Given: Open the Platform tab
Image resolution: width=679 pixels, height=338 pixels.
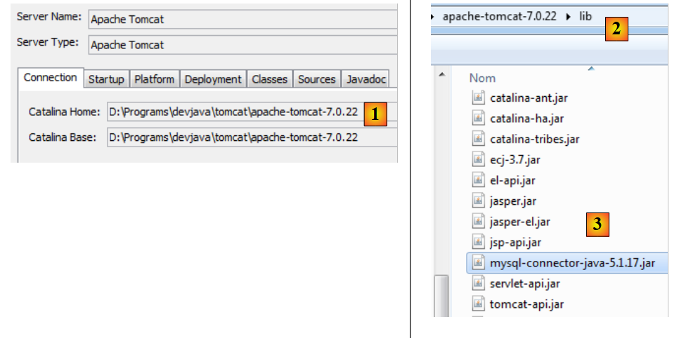Looking at the screenshot, I should coord(154,79).
